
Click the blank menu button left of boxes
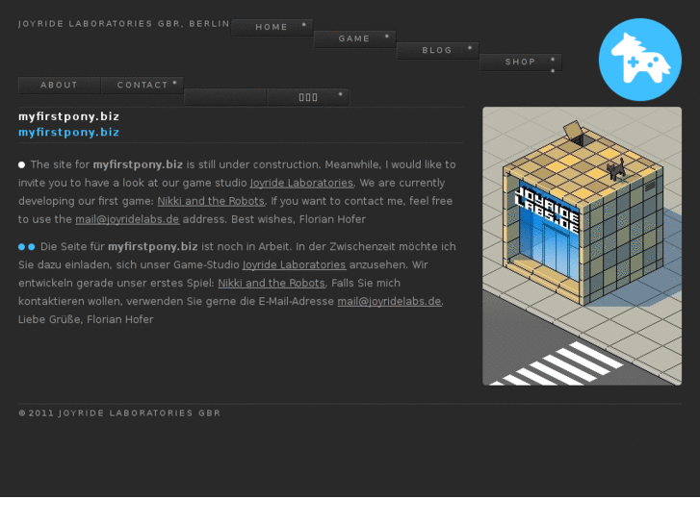tap(225, 97)
